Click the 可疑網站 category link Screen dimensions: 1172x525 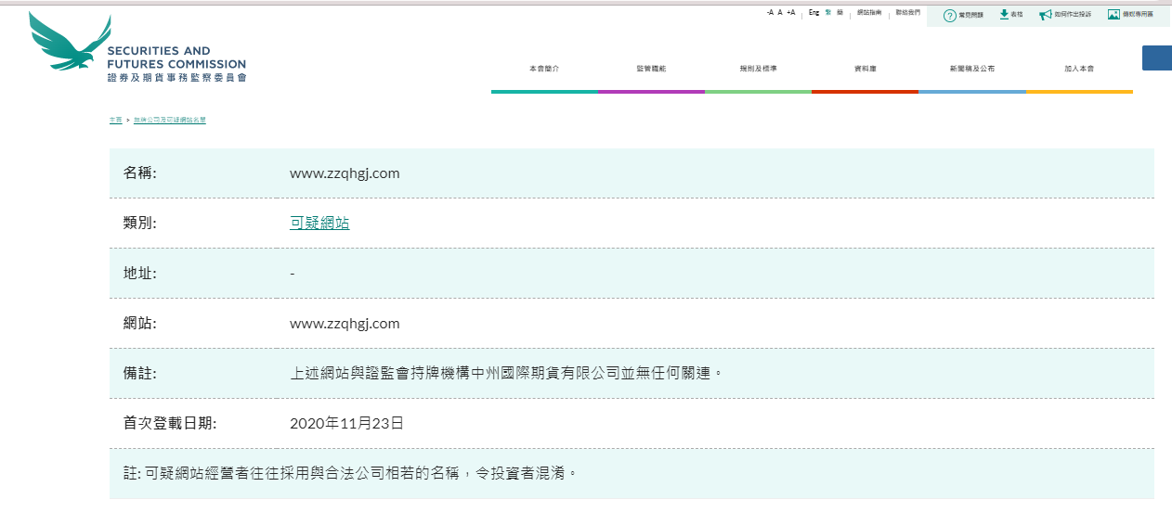319,224
